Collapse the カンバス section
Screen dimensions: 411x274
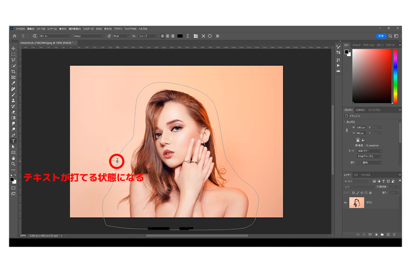point(345,122)
